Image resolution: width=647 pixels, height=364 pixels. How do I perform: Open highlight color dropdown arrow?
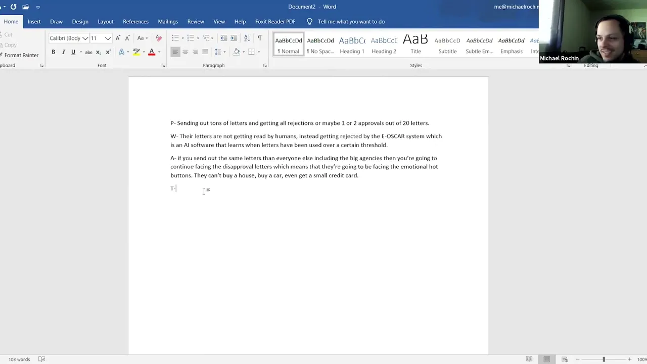[143, 52]
